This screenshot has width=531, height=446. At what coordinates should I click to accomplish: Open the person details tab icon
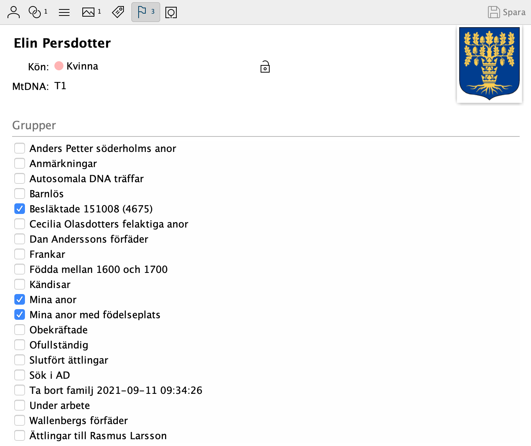[x=14, y=12]
